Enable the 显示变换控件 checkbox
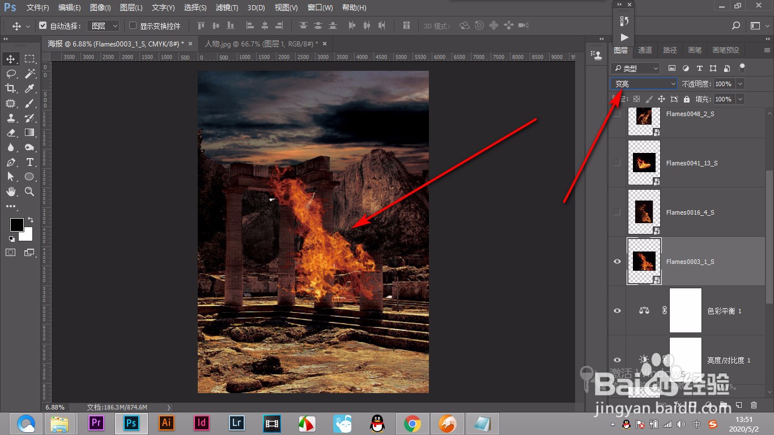The height and width of the screenshot is (435, 774). [x=133, y=25]
